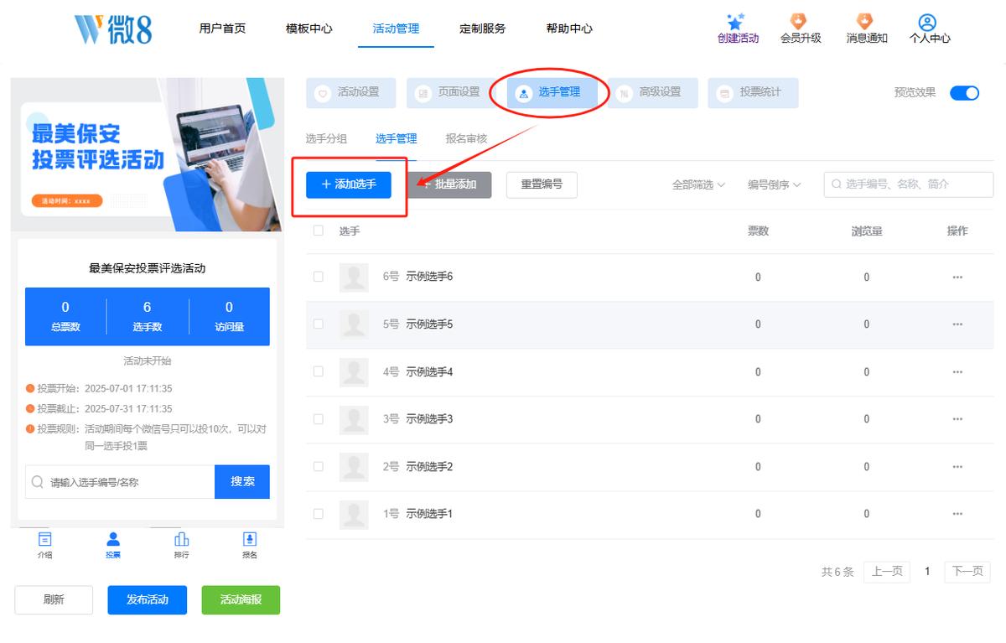Image resolution: width=1006 pixels, height=643 pixels.
Task: Open 模板中心 in the top menu
Action: [309, 29]
